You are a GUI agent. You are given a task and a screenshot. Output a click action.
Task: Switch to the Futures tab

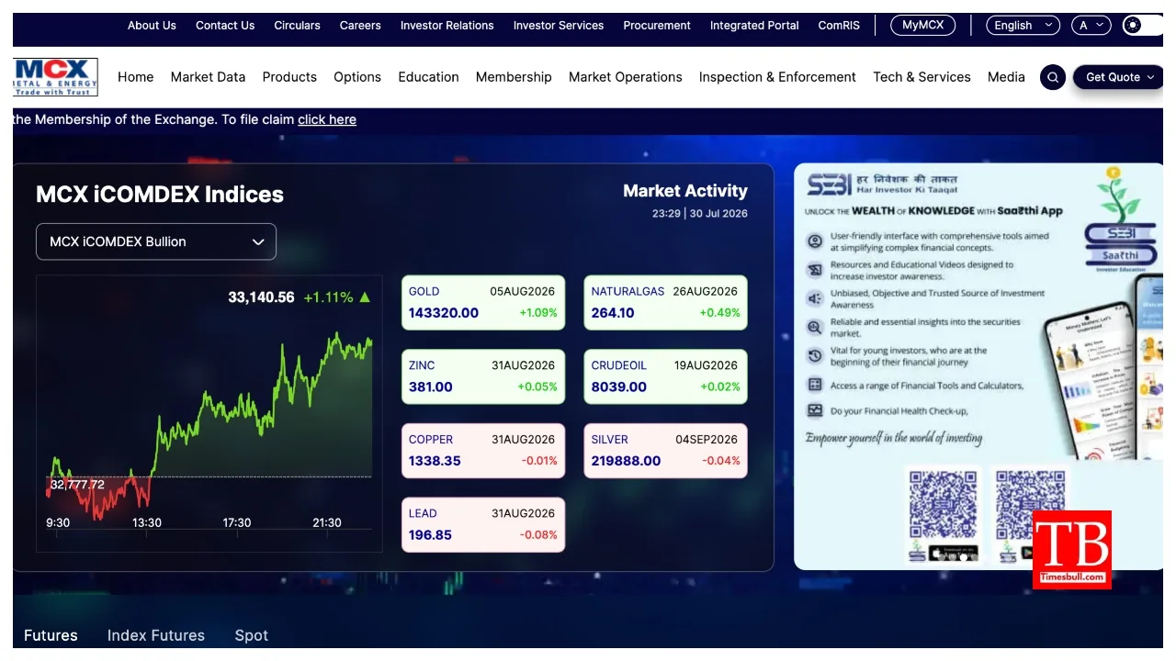tap(51, 635)
